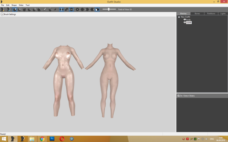Image resolution: width=228 pixels, height=142 pixels.
Task: Open Photoshop from the taskbar
Action: point(52,138)
